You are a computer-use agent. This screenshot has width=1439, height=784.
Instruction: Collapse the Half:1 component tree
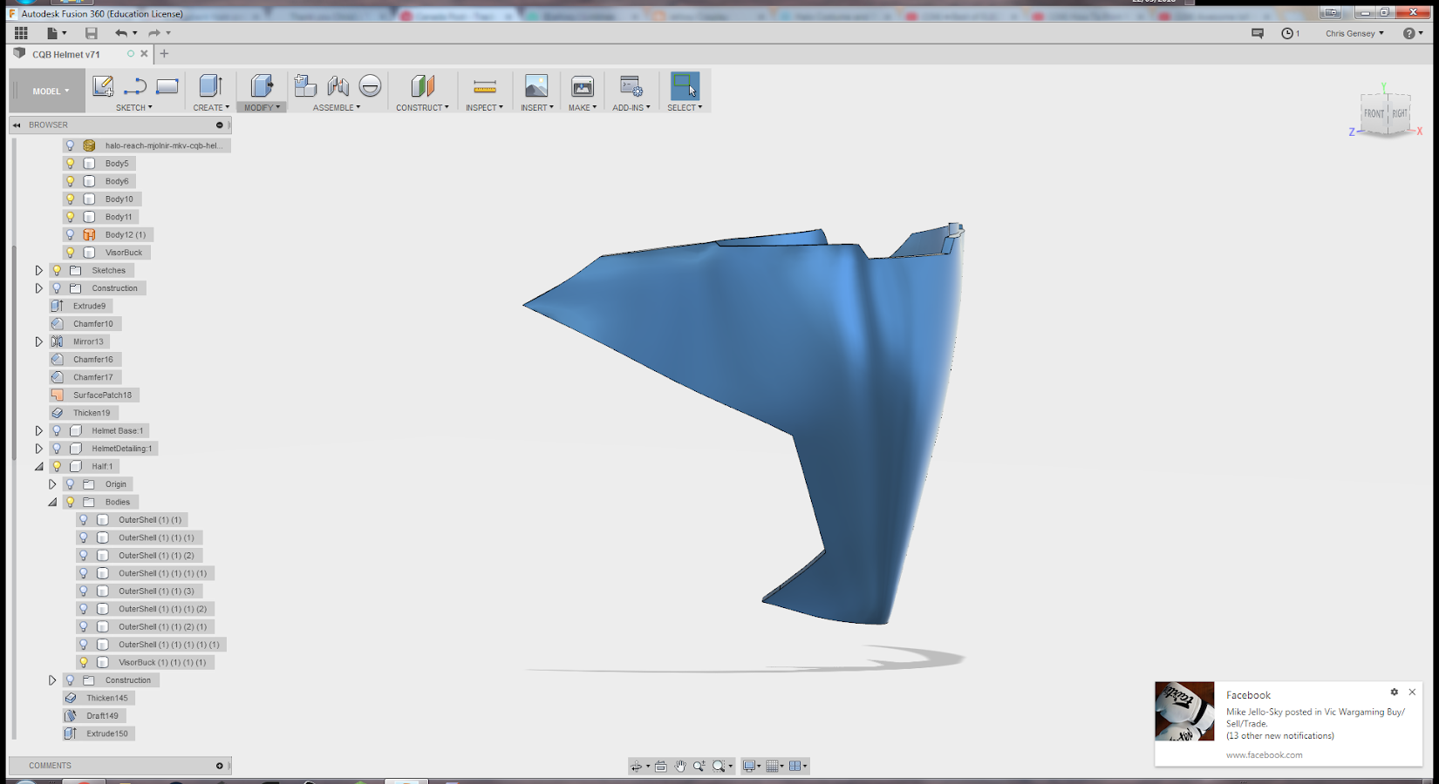click(39, 467)
